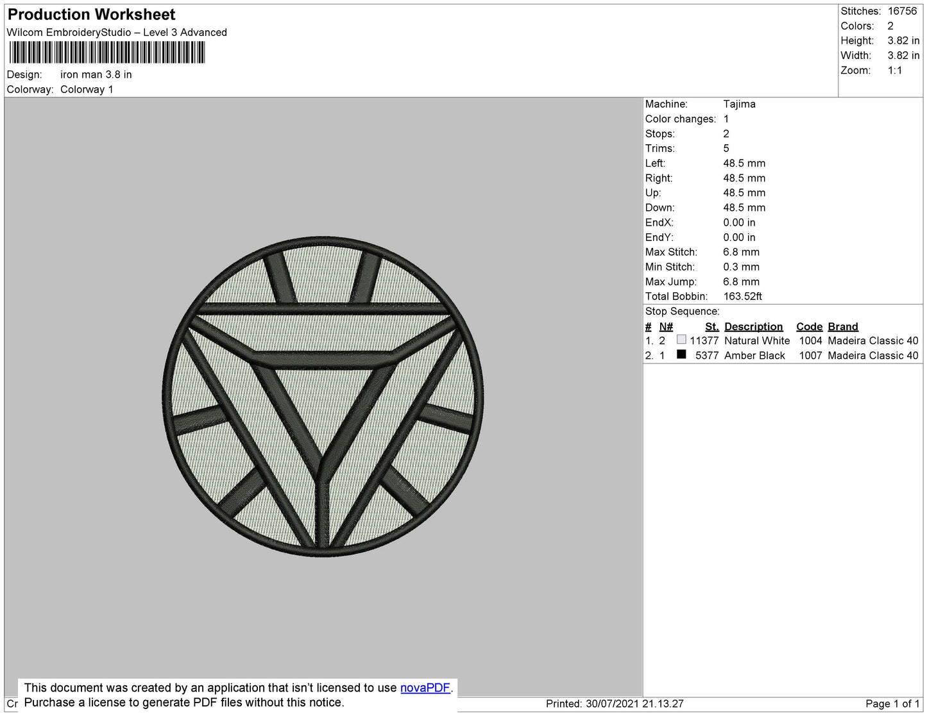This screenshot has width=927, height=716.
Task: Click the Machine value Tajima
Action: tap(739, 104)
